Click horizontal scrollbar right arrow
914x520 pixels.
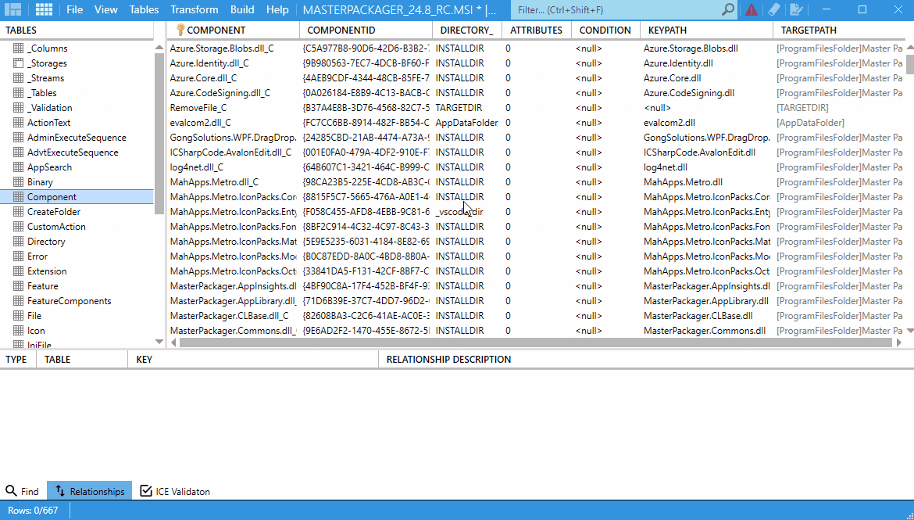click(x=899, y=342)
